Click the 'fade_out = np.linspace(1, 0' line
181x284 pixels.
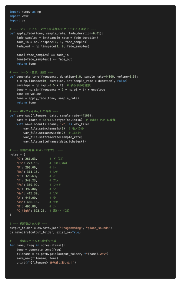pos(53,46)
